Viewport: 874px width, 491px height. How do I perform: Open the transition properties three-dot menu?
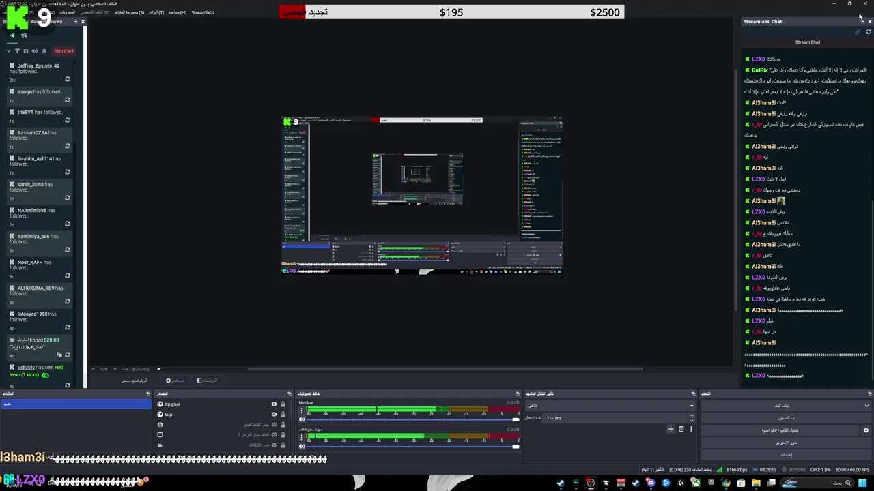691,429
